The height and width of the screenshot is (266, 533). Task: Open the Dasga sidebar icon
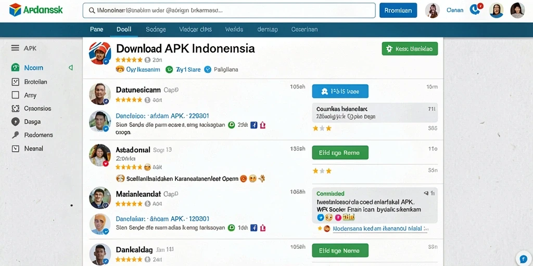(15, 122)
